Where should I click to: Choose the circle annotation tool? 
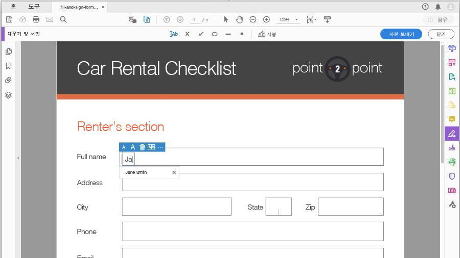click(215, 34)
